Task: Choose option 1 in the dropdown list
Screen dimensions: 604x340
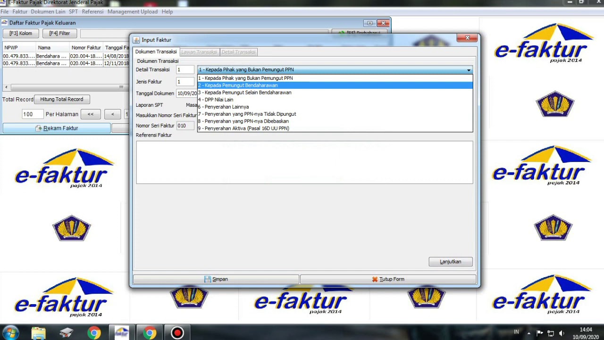Action: click(335, 78)
